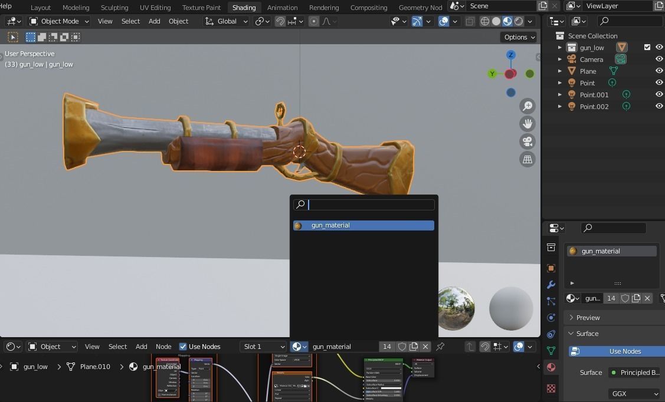Screen dimensions: 665x402
Task: Switch to Layout workspace tab
Action: (41, 8)
